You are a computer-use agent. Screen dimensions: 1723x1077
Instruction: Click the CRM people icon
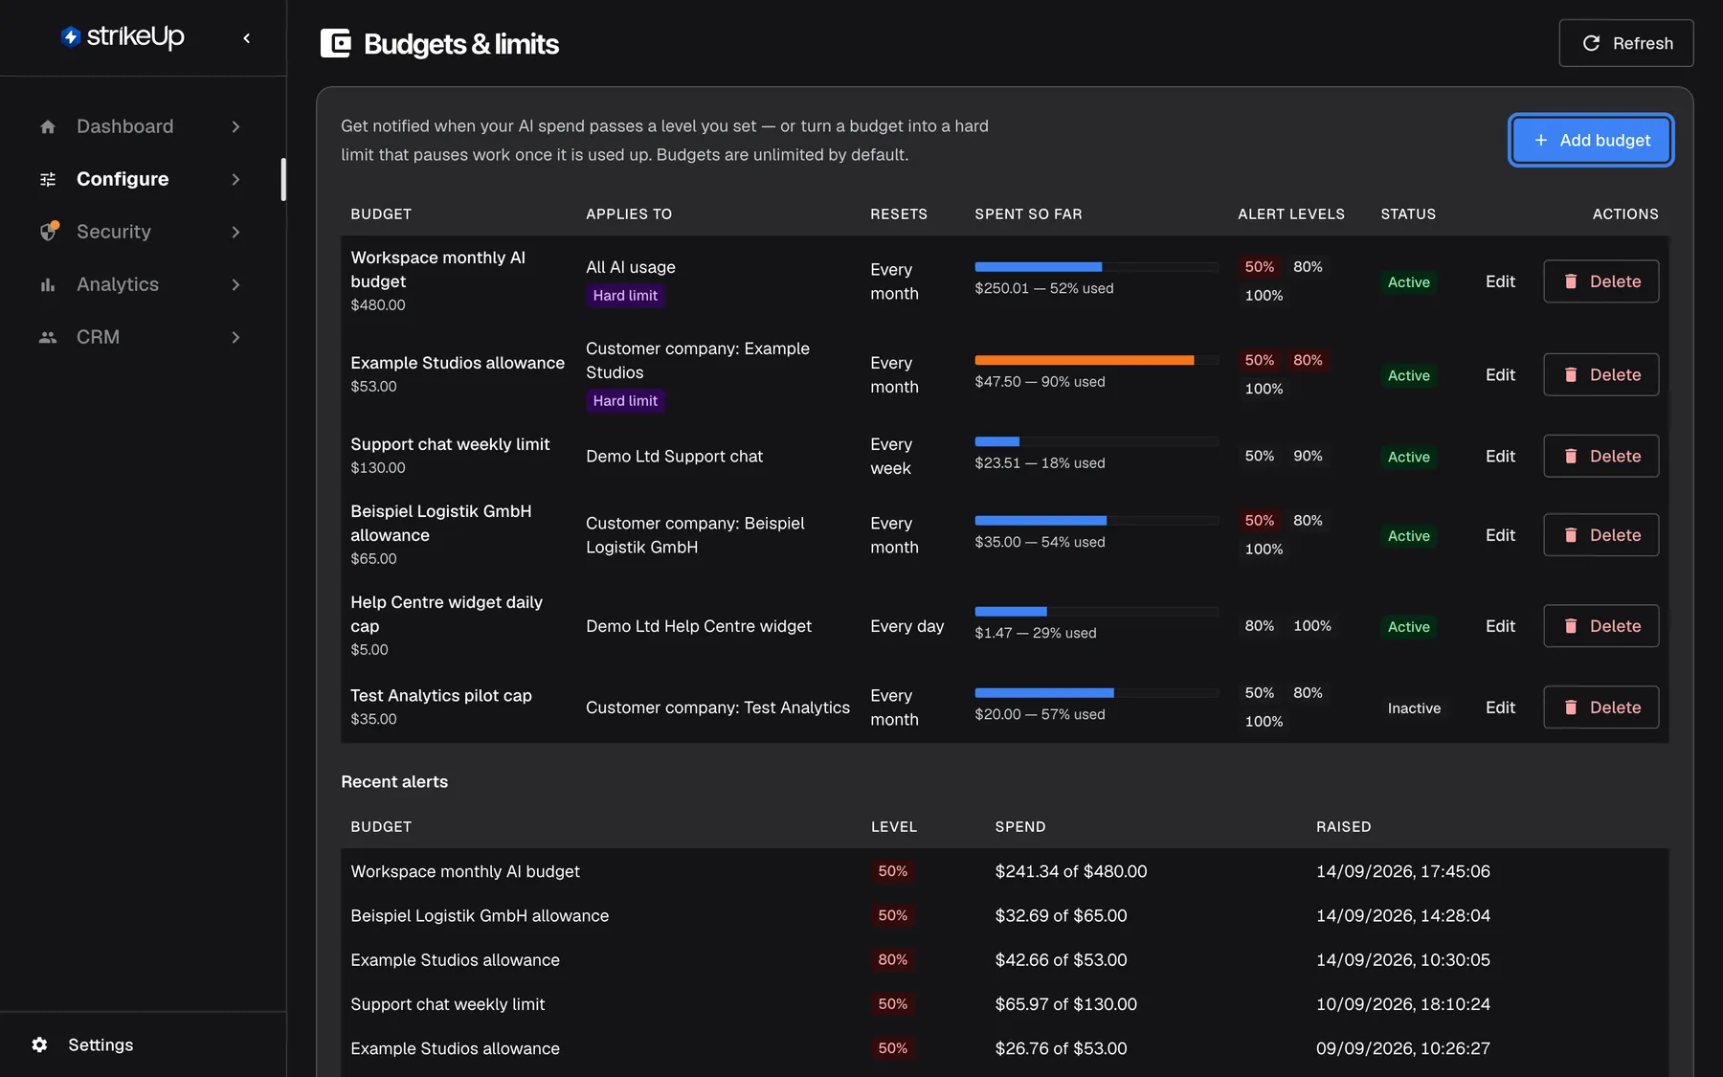coord(48,337)
